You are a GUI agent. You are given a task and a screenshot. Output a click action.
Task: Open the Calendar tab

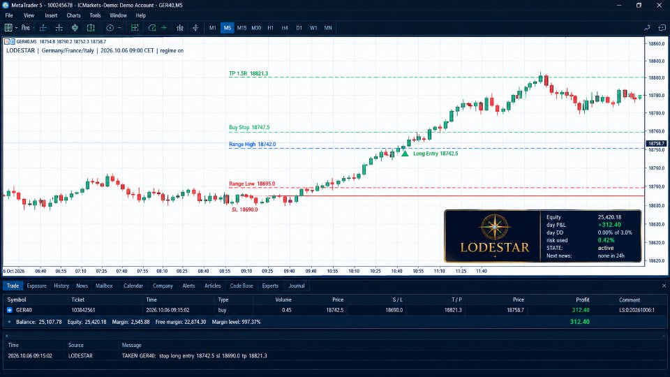click(x=133, y=286)
